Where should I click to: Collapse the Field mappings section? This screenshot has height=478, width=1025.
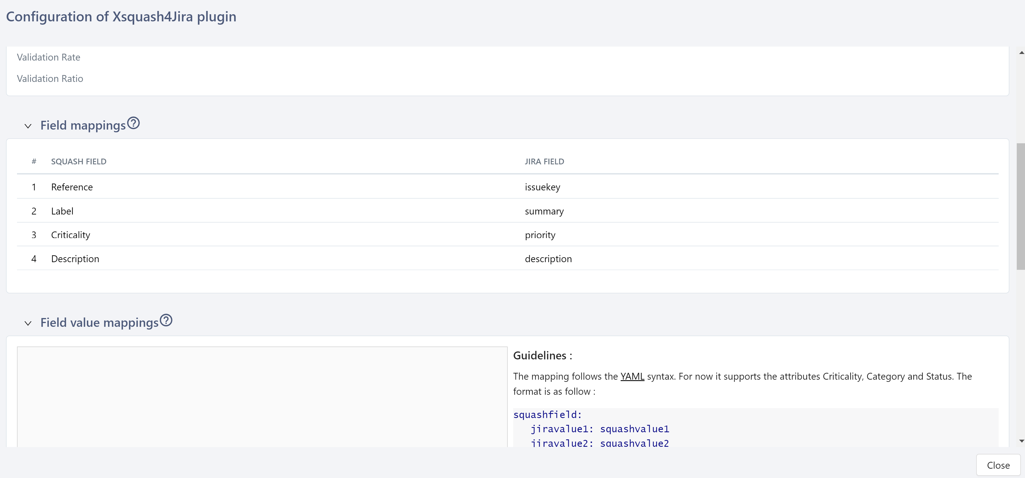coord(28,126)
